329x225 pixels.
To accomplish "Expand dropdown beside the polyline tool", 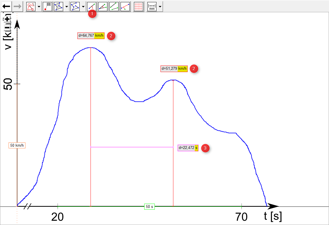I will click(83, 7).
